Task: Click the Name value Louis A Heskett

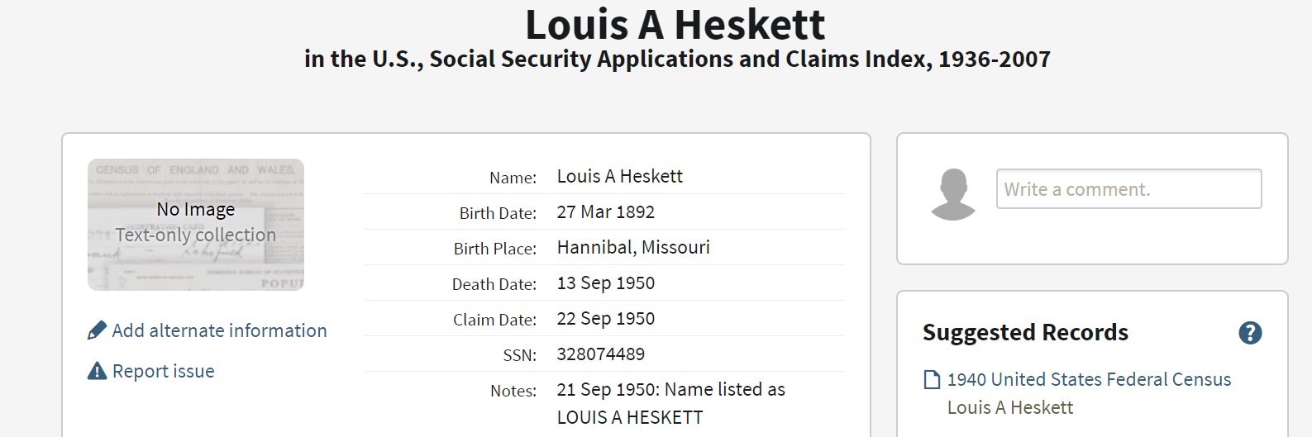Action: (619, 176)
